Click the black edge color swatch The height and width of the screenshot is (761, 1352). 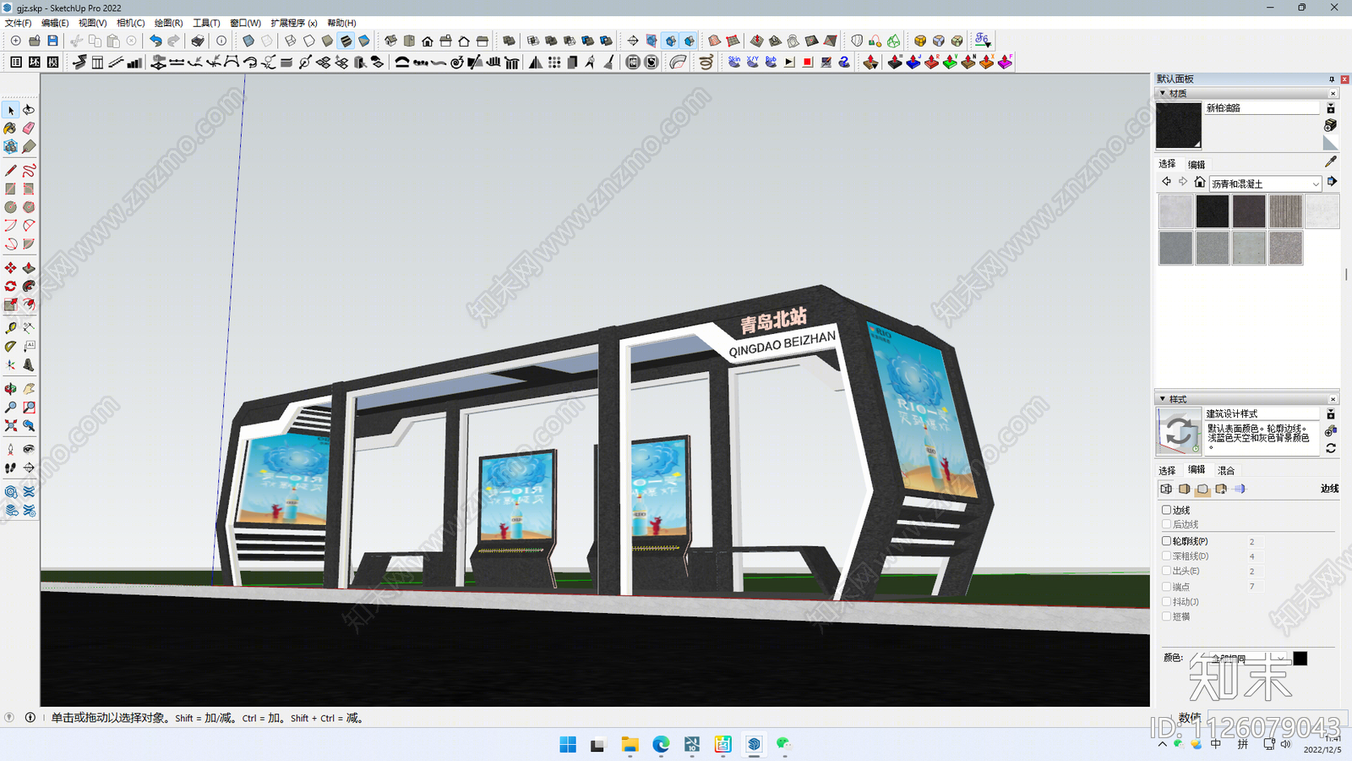coord(1300,659)
